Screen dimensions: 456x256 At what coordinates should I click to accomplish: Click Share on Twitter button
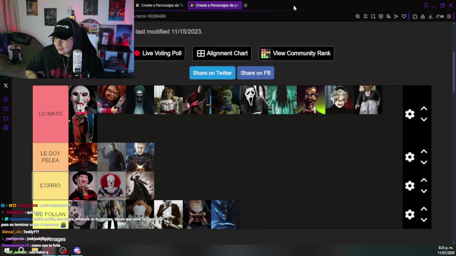point(212,73)
